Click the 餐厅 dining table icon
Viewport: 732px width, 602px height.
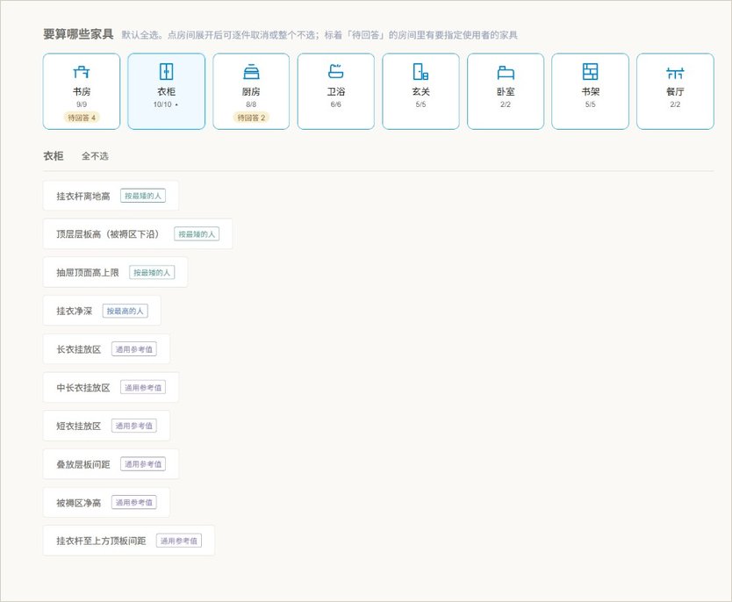675,73
